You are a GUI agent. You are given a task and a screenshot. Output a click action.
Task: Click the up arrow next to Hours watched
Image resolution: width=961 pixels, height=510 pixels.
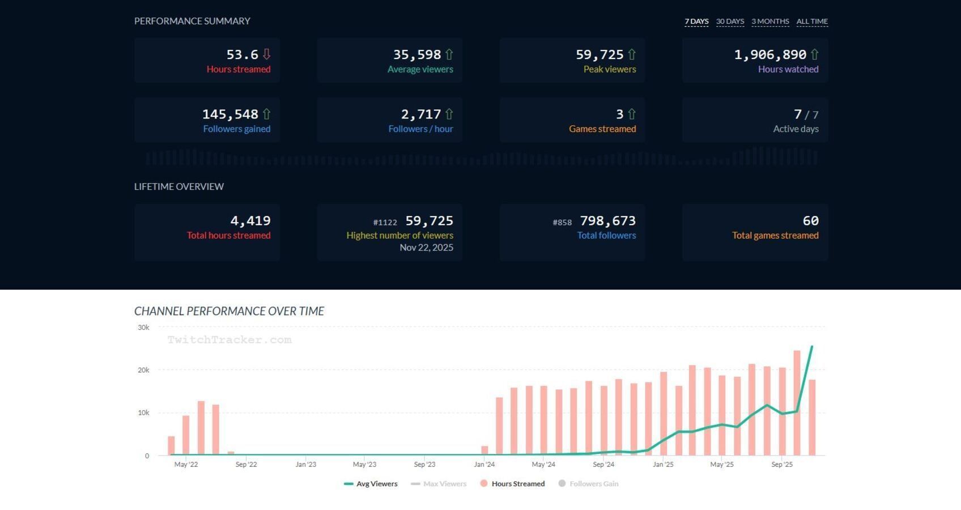tap(815, 54)
